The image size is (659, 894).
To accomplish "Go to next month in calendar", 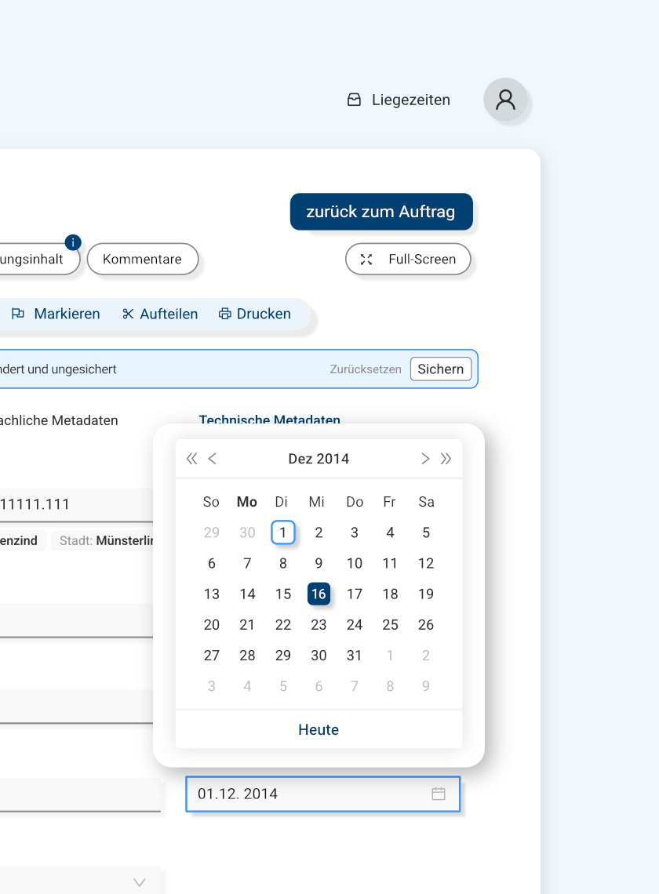I will (x=425, y=459).
